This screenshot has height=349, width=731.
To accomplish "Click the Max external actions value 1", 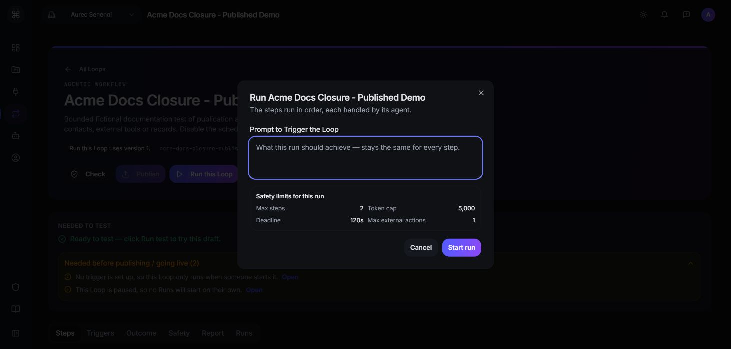I will click(x=474, y=220).
